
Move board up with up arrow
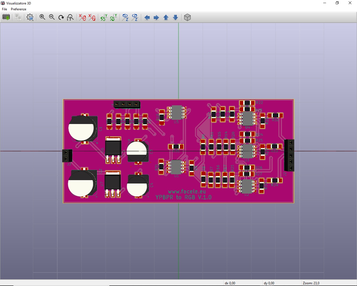coord(166,18)
